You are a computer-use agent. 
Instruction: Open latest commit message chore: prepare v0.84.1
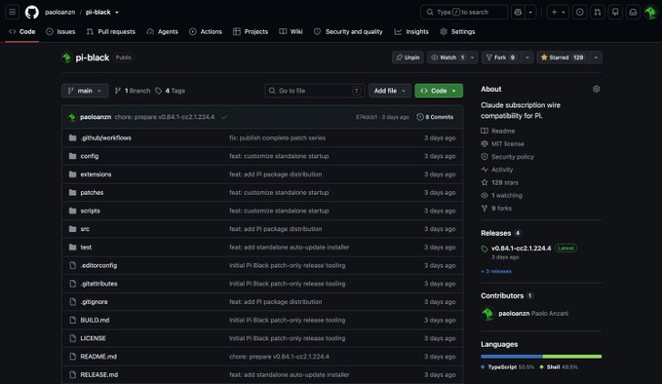coord(165,117)
